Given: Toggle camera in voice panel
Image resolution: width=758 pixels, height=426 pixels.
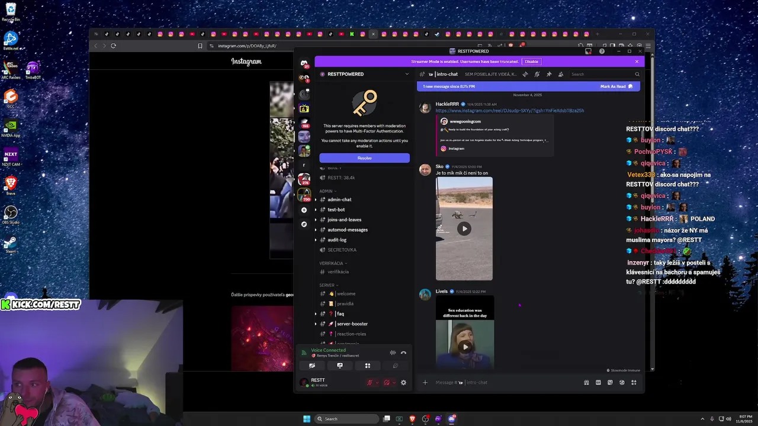Looking at the screenshot, I should tap(312, 366).
